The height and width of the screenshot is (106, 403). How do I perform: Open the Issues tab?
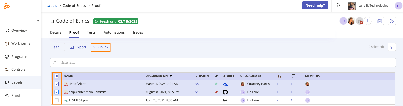[138, 32]
